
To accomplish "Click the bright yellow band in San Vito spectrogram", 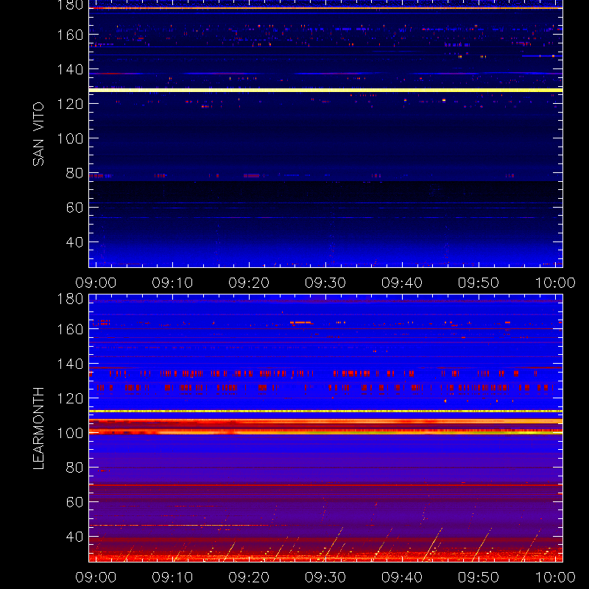I will click(x=325, y=90).
